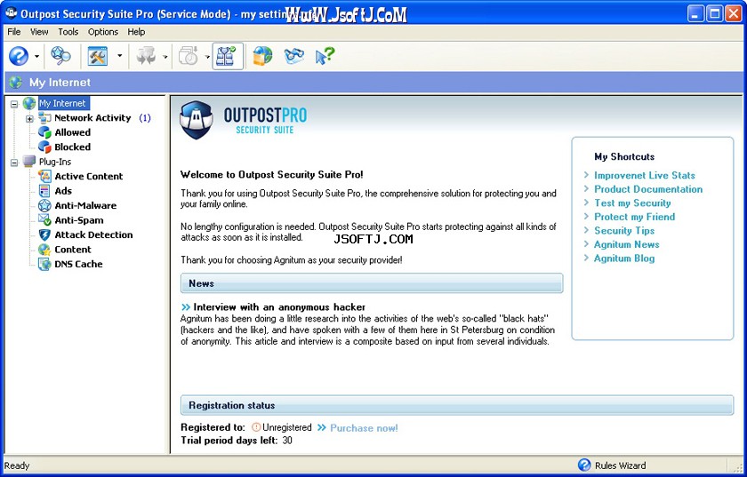The image size is (747, 477).
Task: Click the News section header
Action: [x=372, y=283]
